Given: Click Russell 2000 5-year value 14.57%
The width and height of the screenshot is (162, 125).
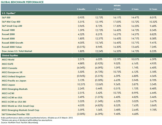Looking at the screenshot, I should click(x=135, y=34).
